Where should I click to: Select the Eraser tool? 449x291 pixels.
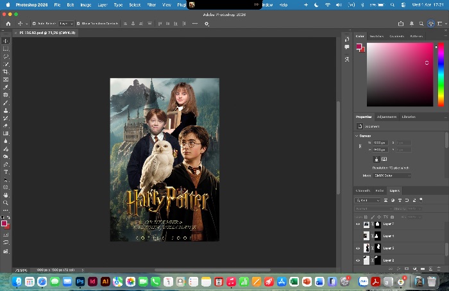(x=6, y=126)
